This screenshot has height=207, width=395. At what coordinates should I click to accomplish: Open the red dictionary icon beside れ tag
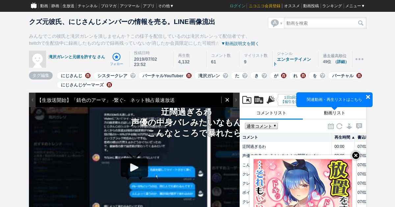point(303,76)
